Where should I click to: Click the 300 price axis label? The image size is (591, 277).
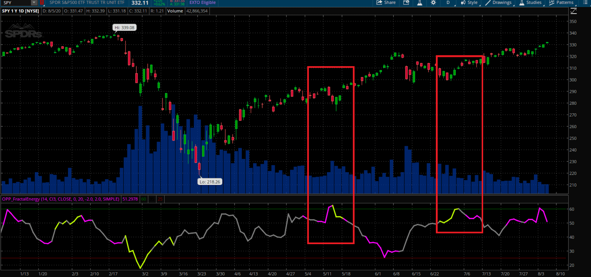pyautogui.click(x=573, y=80)
